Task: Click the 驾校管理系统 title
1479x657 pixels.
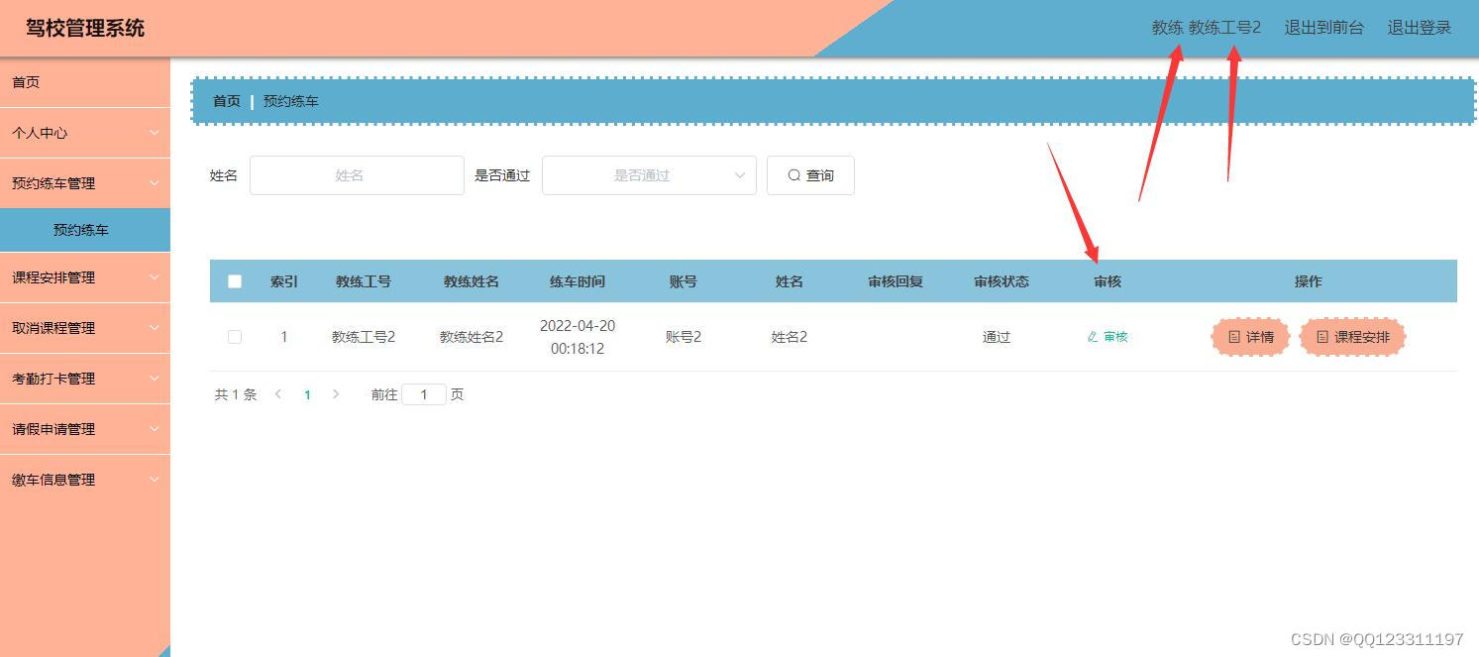Action: pos(85,28)
